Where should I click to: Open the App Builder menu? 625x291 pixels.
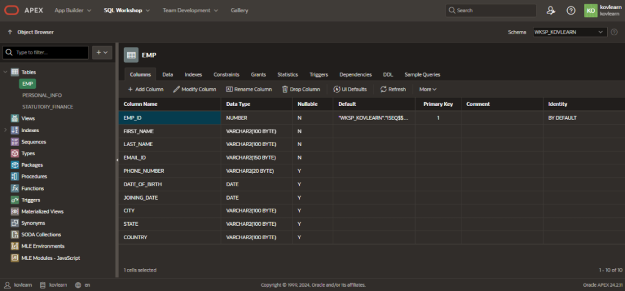point(73,10)
